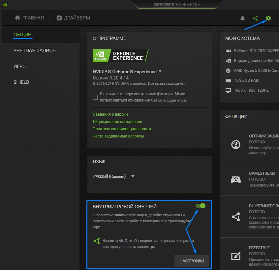Click the GAMESTREAM feature title
Image resolution: width=279 pixels, height=270 pixels.
point(262,173)
